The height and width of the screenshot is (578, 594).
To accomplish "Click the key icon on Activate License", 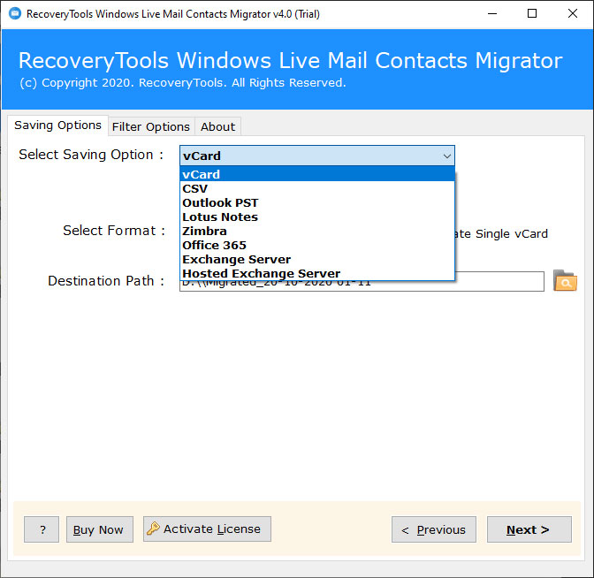I will tap(153, 528).
